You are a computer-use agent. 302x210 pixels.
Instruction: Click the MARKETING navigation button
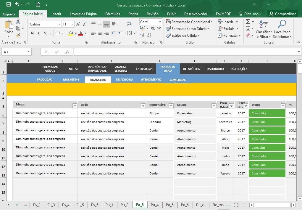tap(71, 79)
